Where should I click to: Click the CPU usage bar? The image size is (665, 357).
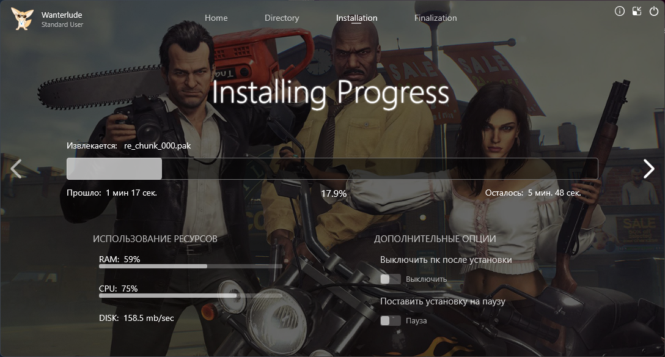coord(191,295)
